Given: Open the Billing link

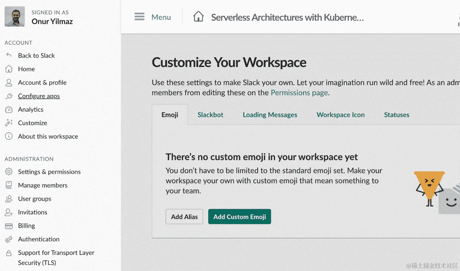Looking at the screenshot, I should pyautogui.click(x=27, y=226).
